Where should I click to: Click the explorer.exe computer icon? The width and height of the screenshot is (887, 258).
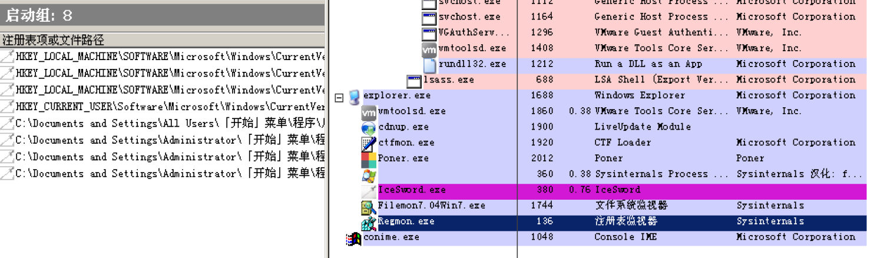[x=354, y=97]
